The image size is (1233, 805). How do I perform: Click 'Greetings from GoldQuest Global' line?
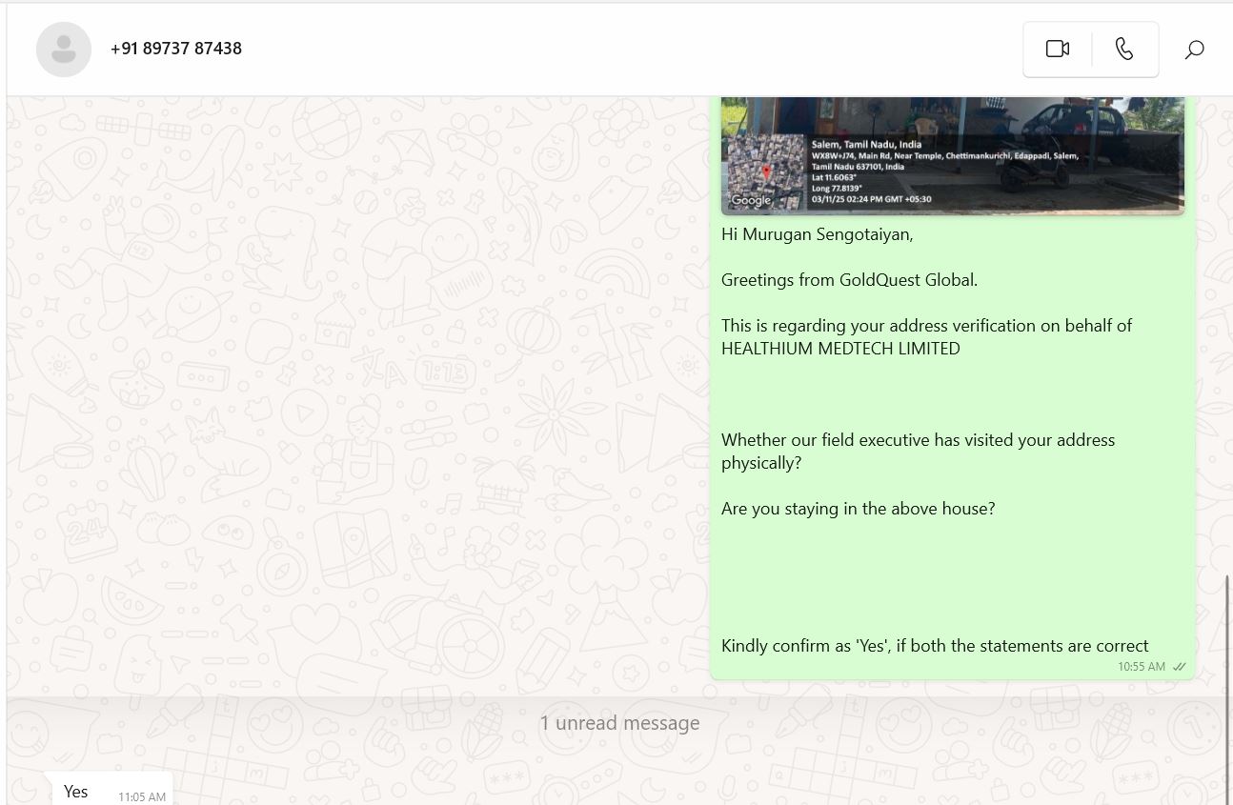[849, 280]
